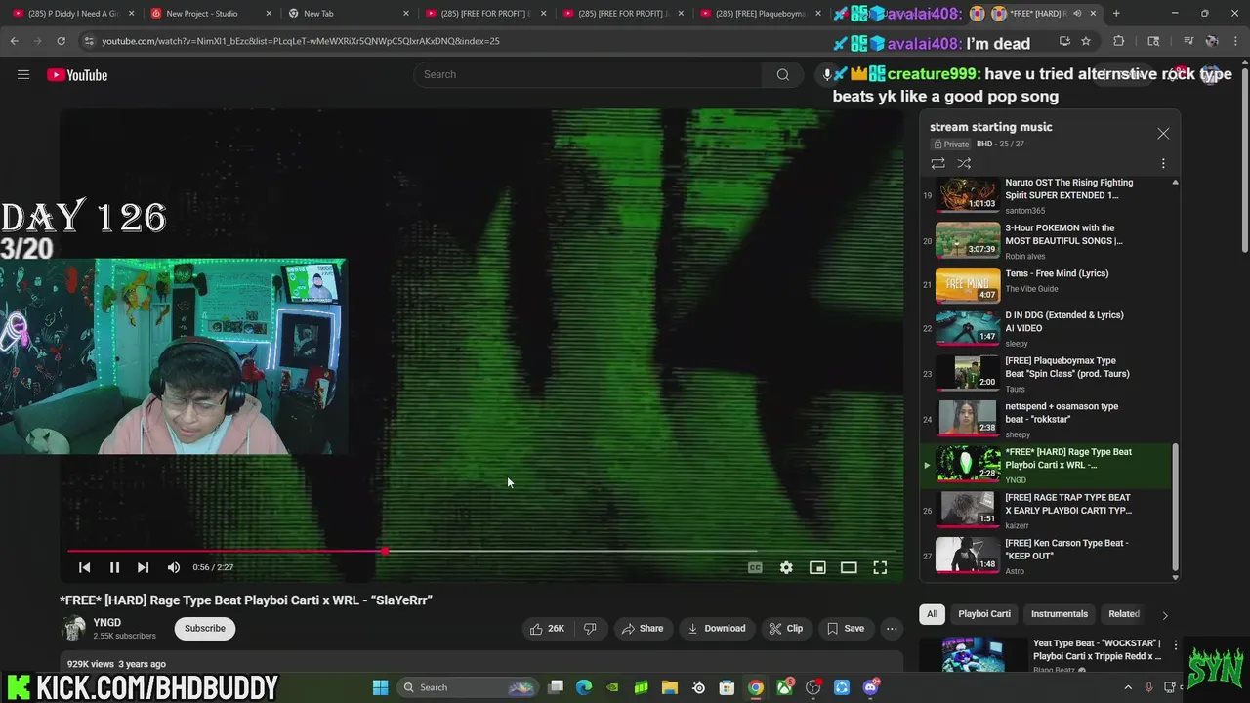Select D IN DDG AI VIDEO entry
The image size is (1250, 703).
[1045, 328]
